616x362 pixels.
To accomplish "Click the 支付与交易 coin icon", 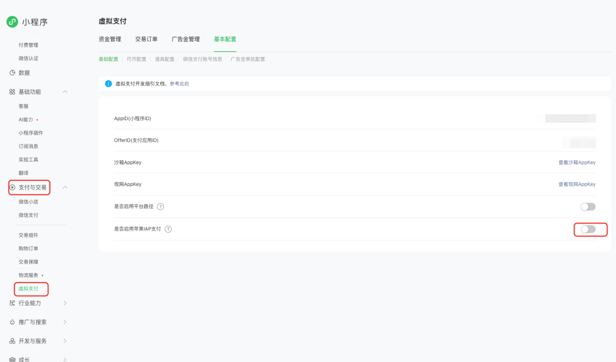I will [x=13, y=187].
